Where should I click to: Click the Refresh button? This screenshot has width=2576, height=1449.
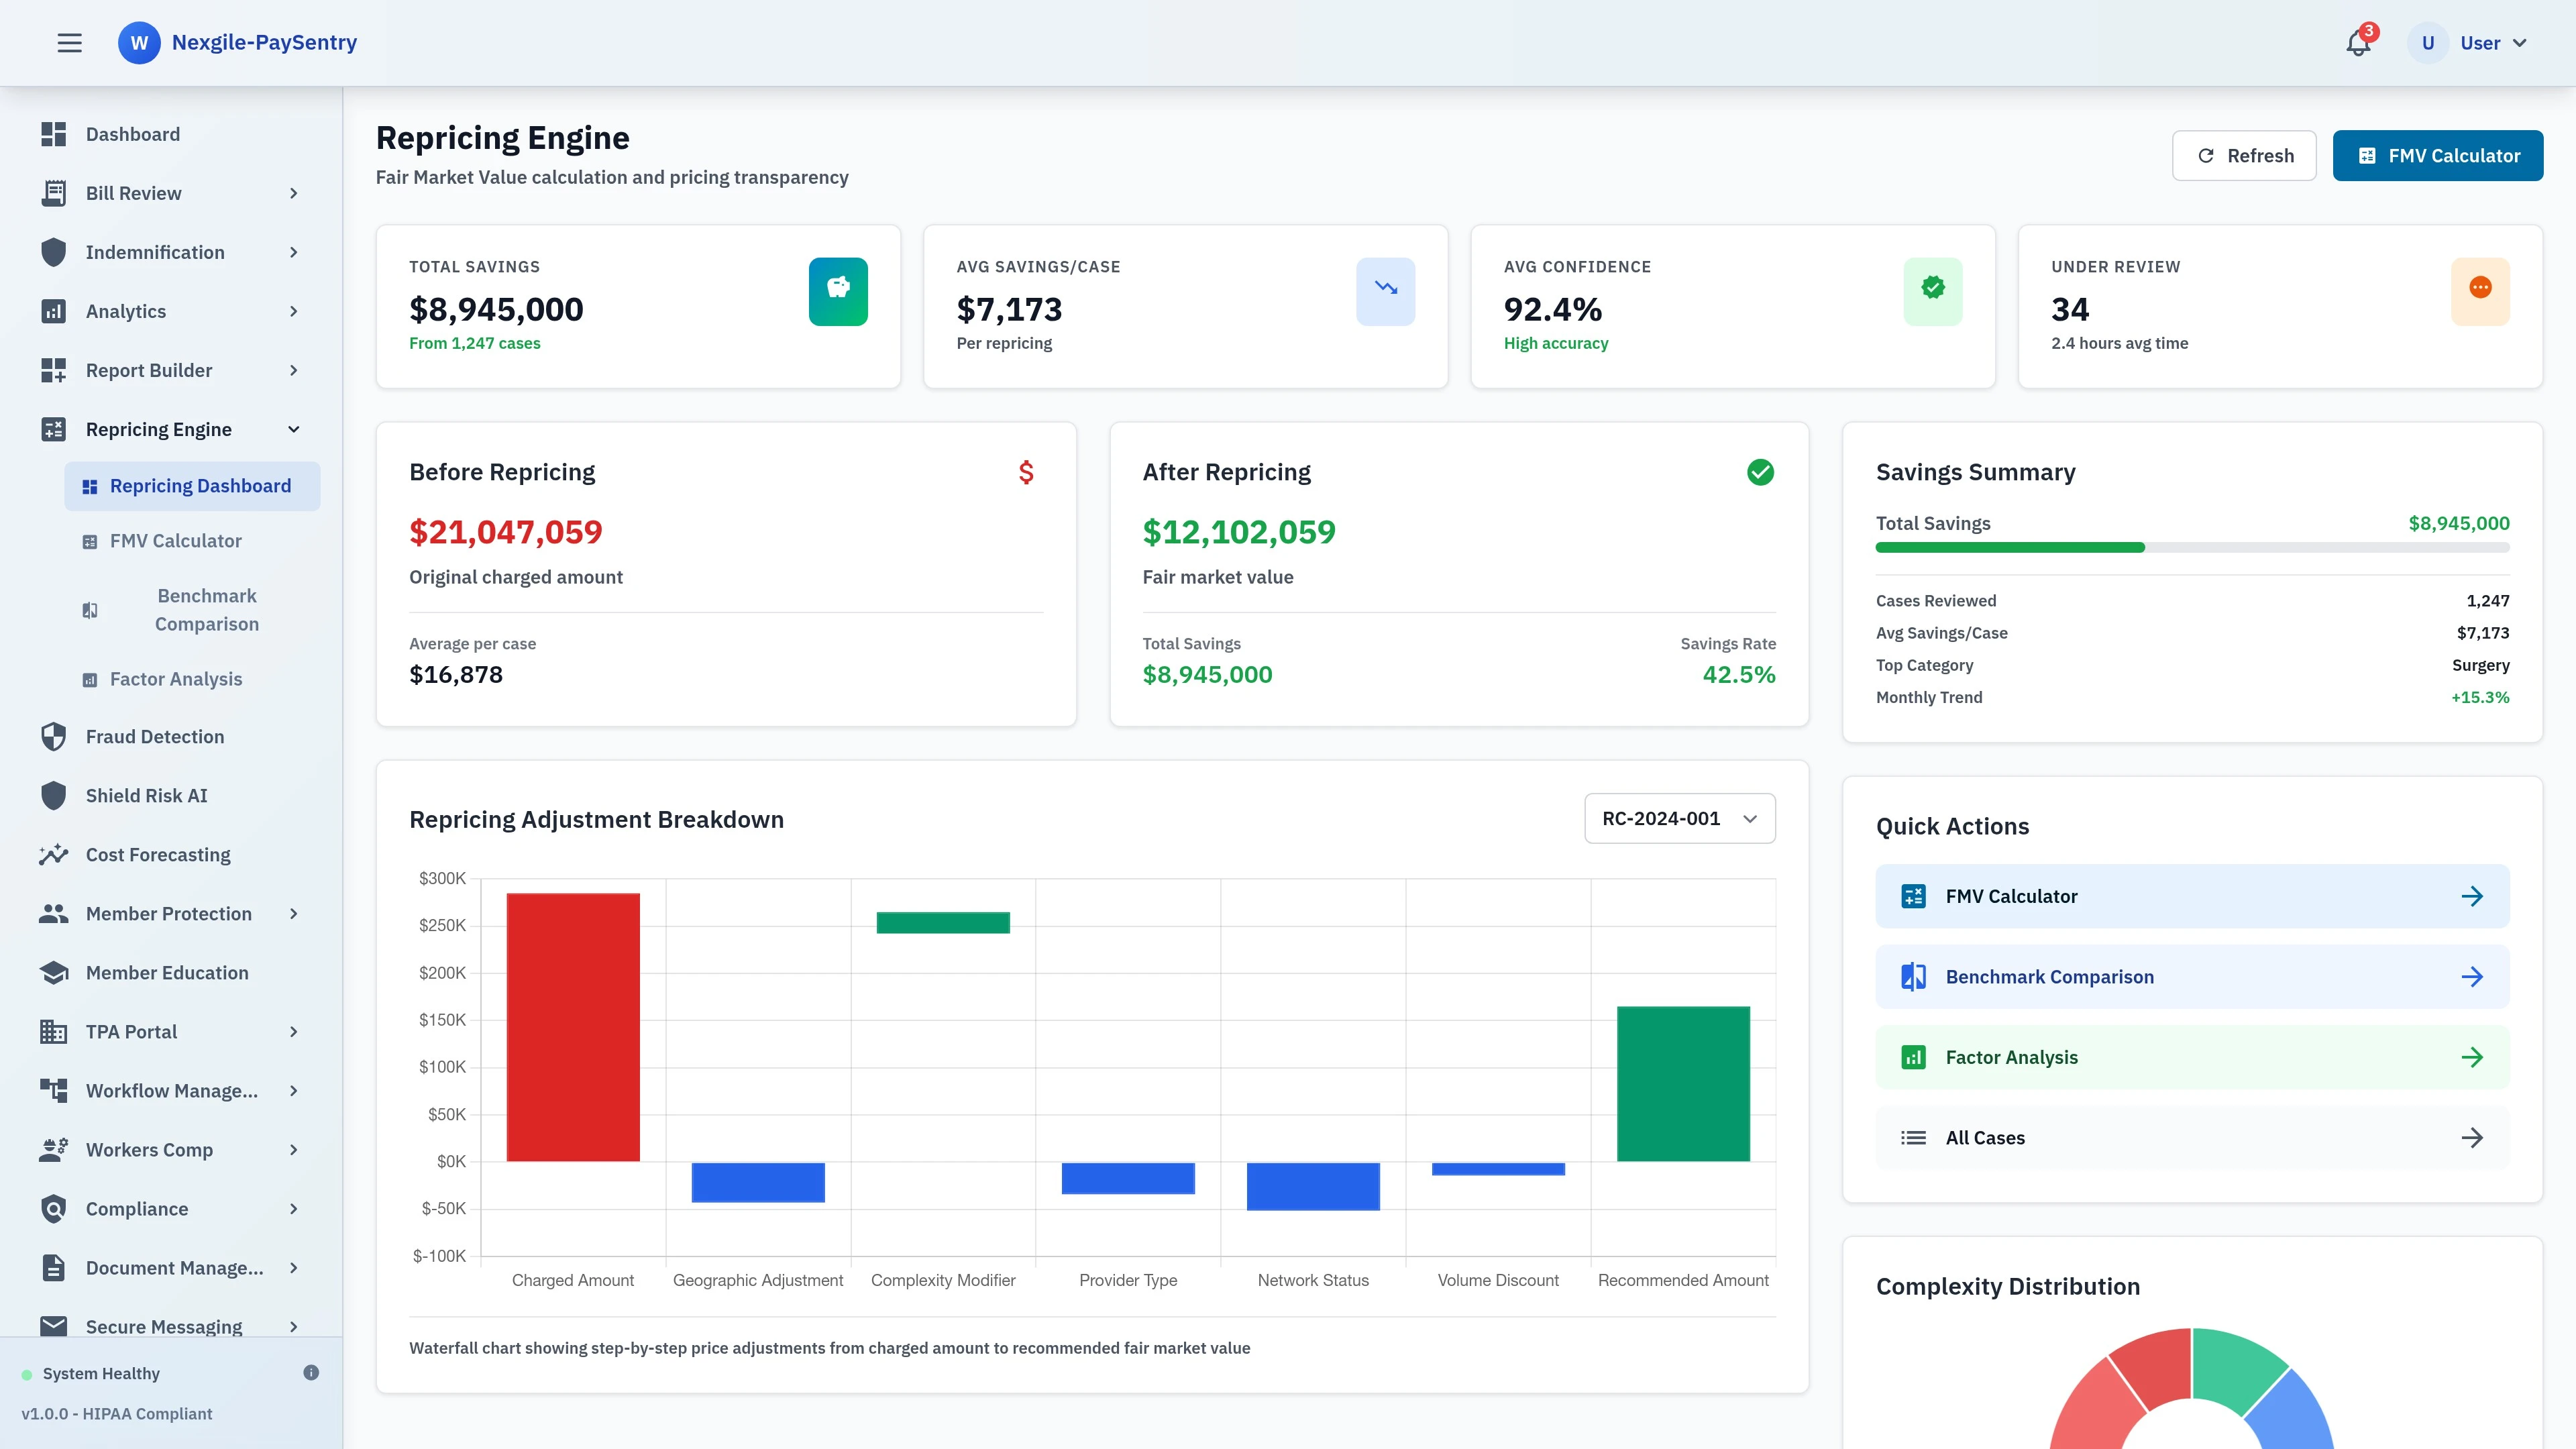pos(2244,155)
